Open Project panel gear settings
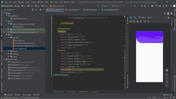Viewport: 176px width, 99px height. click(x=40, y=10)
